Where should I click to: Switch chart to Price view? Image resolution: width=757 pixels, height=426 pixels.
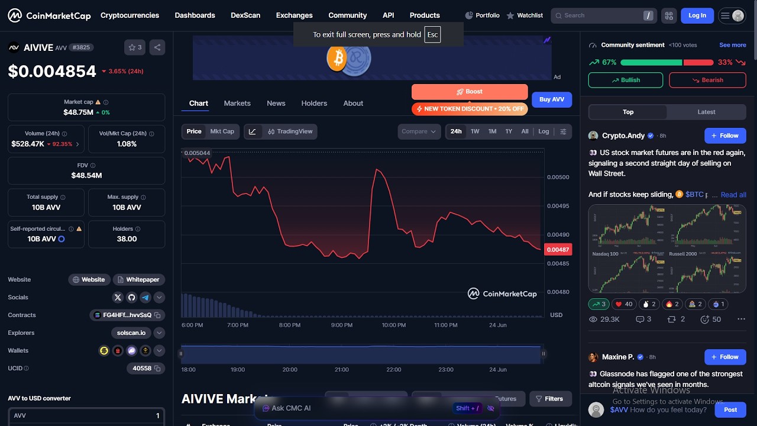click(194, 131)
